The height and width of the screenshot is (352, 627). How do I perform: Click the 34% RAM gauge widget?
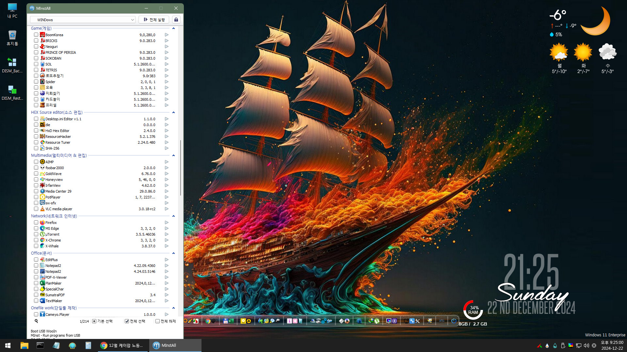[x=473, y=310]
